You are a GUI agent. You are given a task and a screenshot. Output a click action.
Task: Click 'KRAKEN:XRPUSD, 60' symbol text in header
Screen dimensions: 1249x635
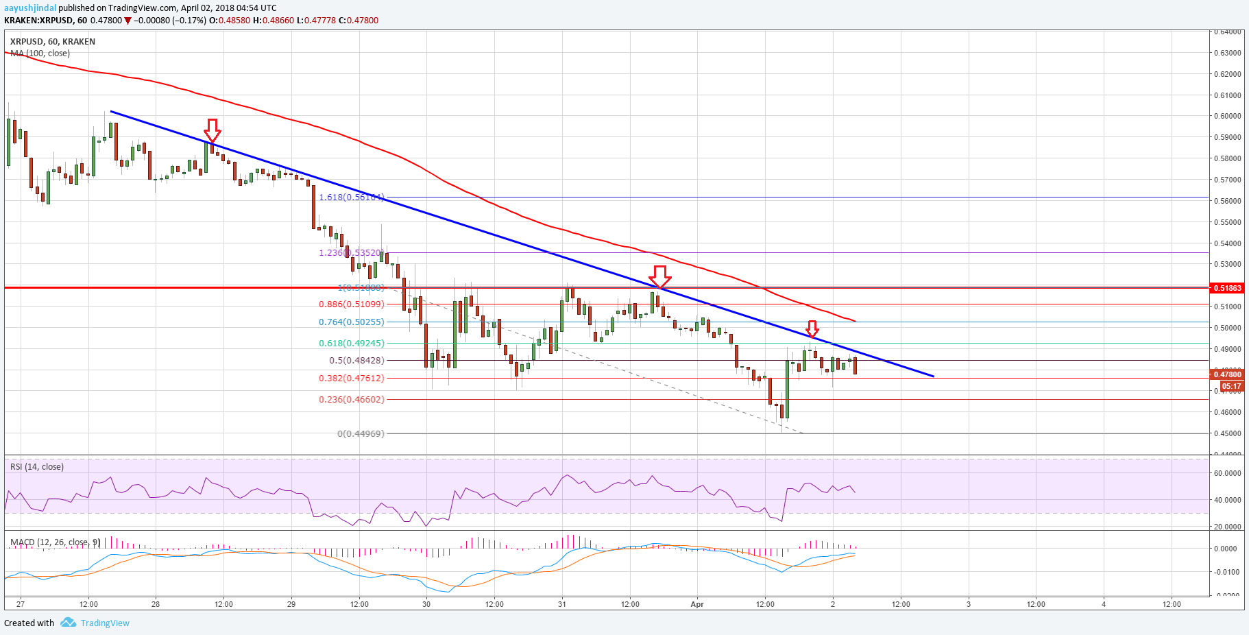pos(45,21)
